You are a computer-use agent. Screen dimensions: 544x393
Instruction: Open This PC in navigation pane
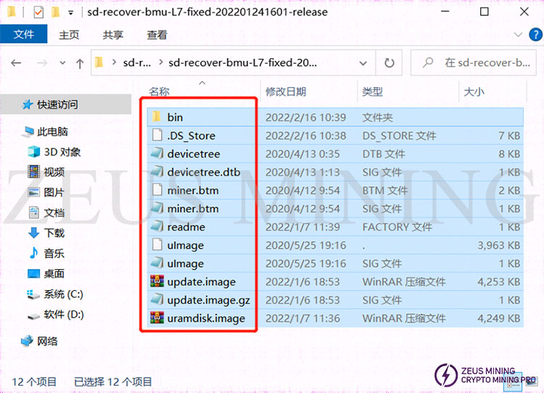point(46,132)
